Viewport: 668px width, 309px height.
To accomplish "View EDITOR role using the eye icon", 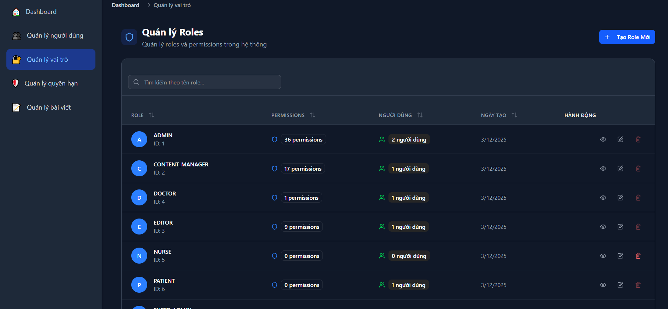I will coord(603,227).
